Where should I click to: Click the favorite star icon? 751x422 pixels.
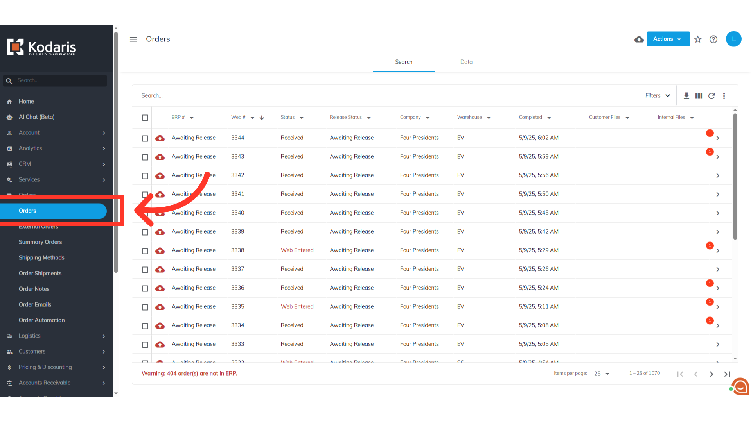(698, 39)
